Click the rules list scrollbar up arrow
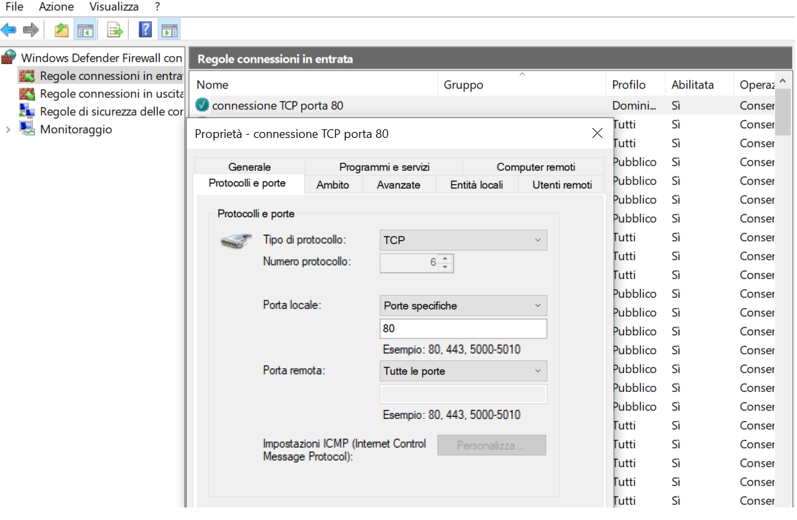The height and width of the screenshot is (520, 797). (782, 81)
